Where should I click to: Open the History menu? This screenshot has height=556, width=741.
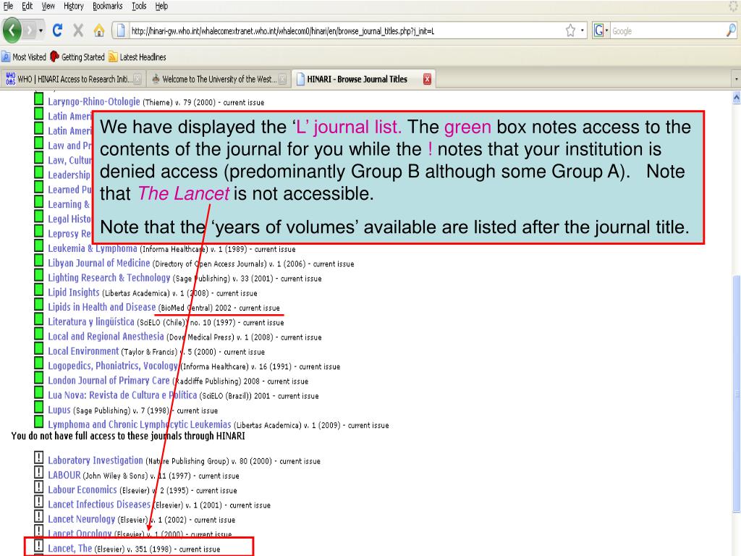click(74, 6)
